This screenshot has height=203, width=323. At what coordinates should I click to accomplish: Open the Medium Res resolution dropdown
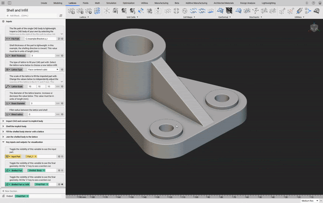310,201
